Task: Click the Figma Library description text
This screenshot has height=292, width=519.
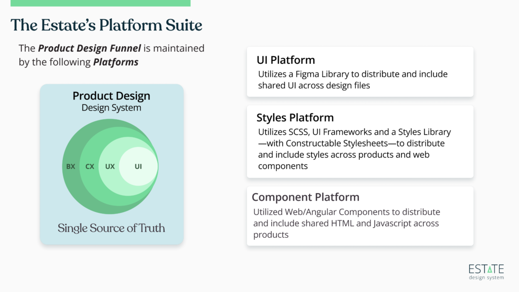Action: coord(353,80)
